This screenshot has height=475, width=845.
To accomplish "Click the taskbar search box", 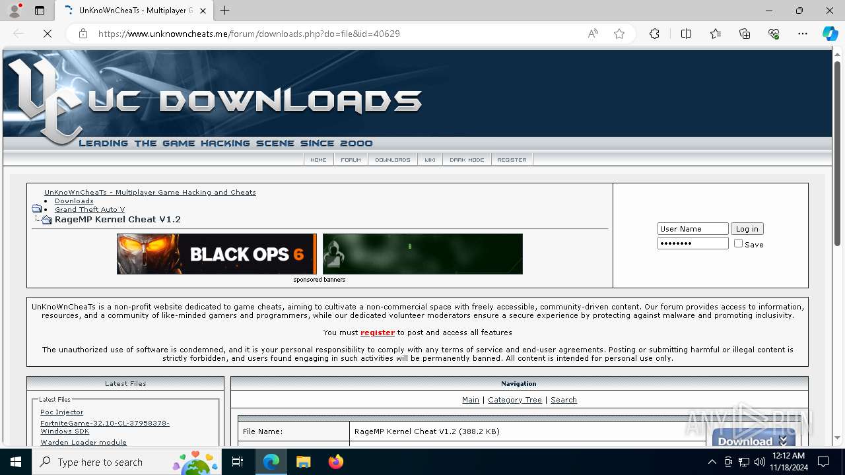I will click(x=125, y=462).
